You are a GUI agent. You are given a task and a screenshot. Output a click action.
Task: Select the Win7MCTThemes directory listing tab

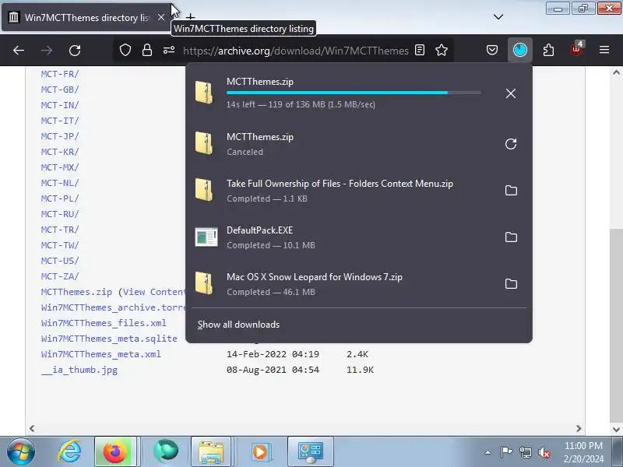(x=87, y=17)
